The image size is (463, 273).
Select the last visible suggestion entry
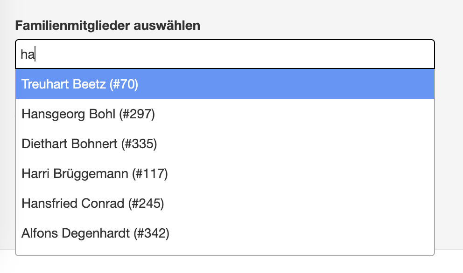pos(95,233)
